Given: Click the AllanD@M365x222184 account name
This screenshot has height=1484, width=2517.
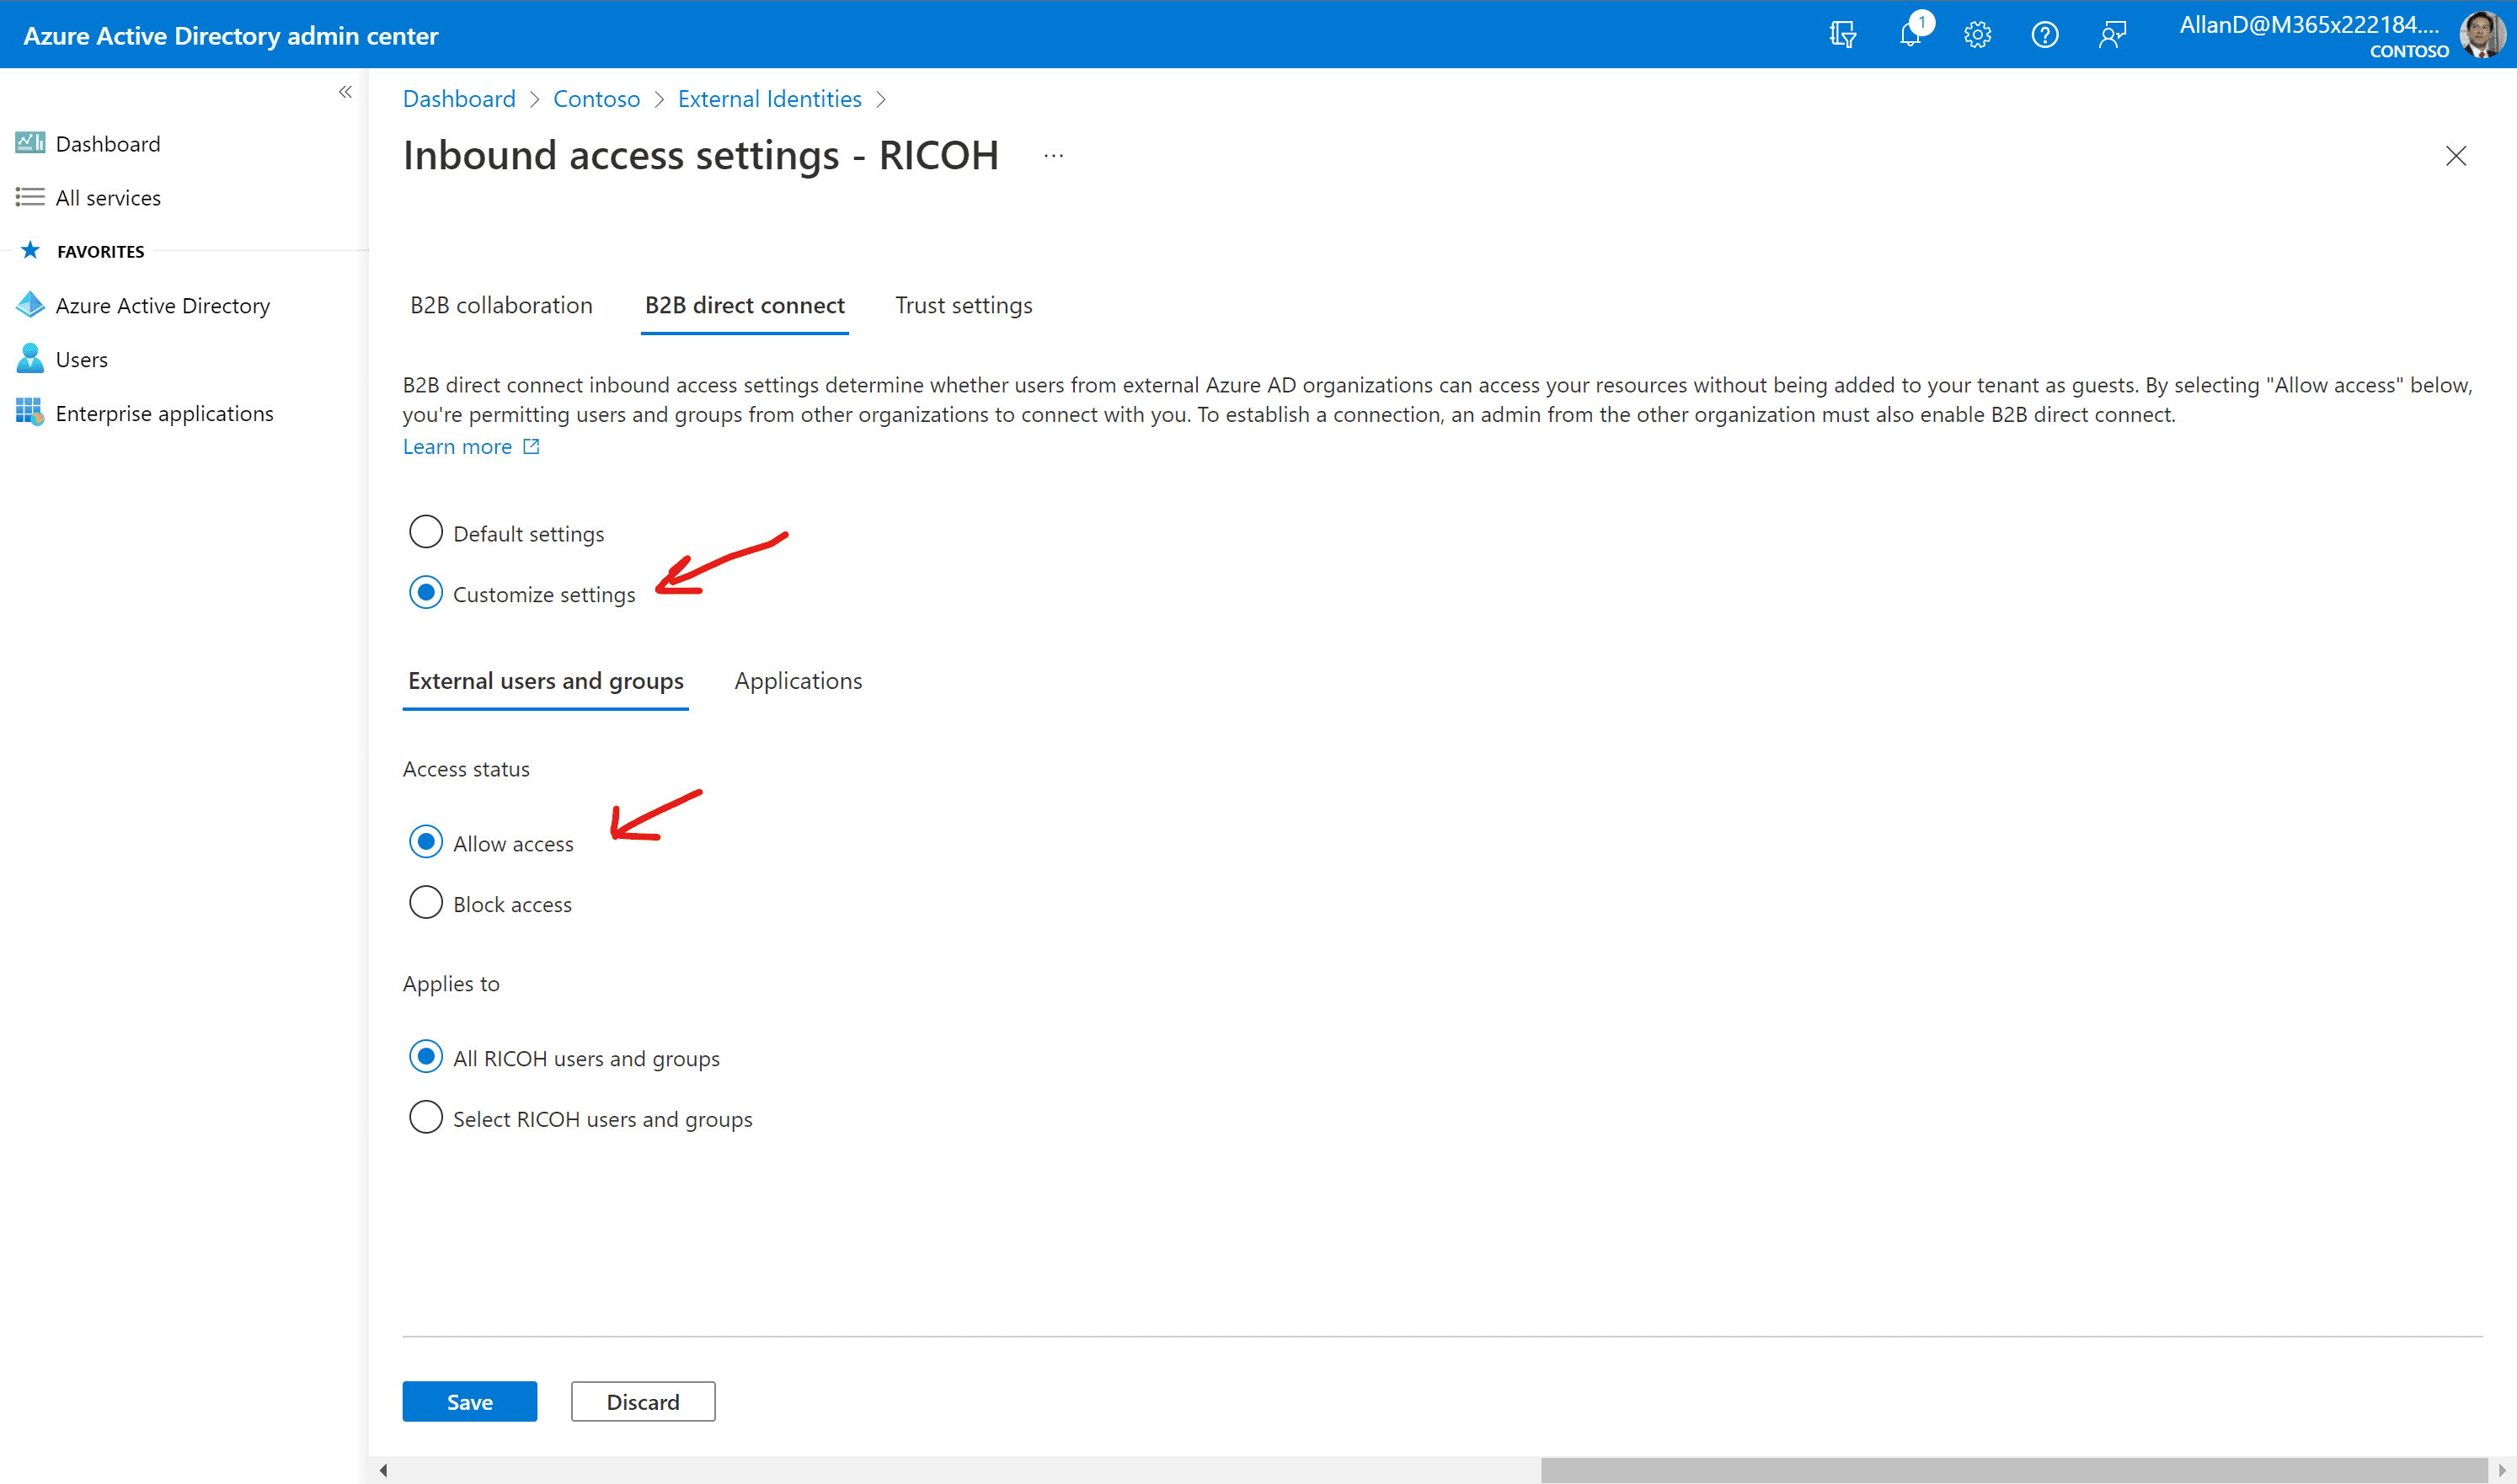Looking at the screenshot, I should [x=2309, y=25].
